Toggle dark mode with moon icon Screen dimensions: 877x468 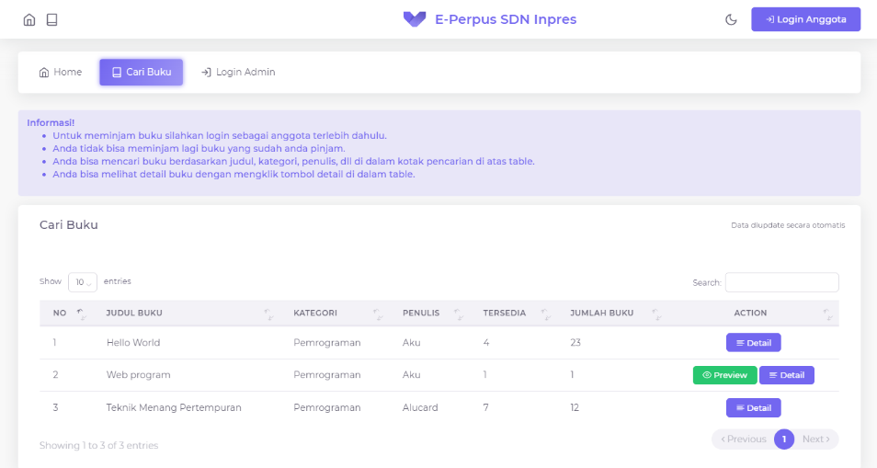pyautogui.click(x=731, y=19)
